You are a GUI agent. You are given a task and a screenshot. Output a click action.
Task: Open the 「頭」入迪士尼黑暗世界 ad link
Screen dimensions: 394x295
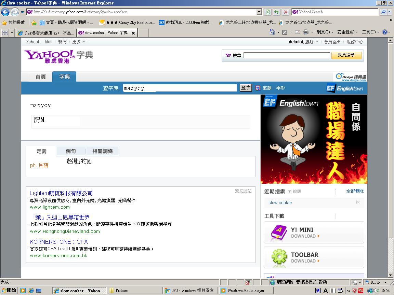[60, 217]
